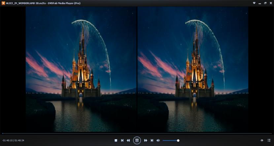Click the right-eye 3D video frame
This screenshot has height=146, width=274.
[193, 70]
